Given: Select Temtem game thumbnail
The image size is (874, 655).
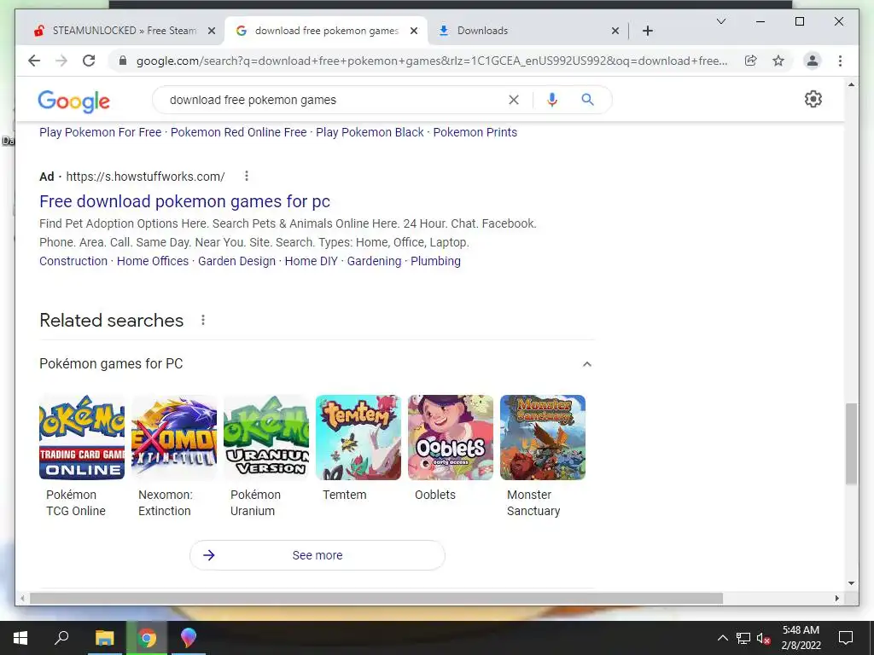Looking at the screenshot, I should 358,438.
